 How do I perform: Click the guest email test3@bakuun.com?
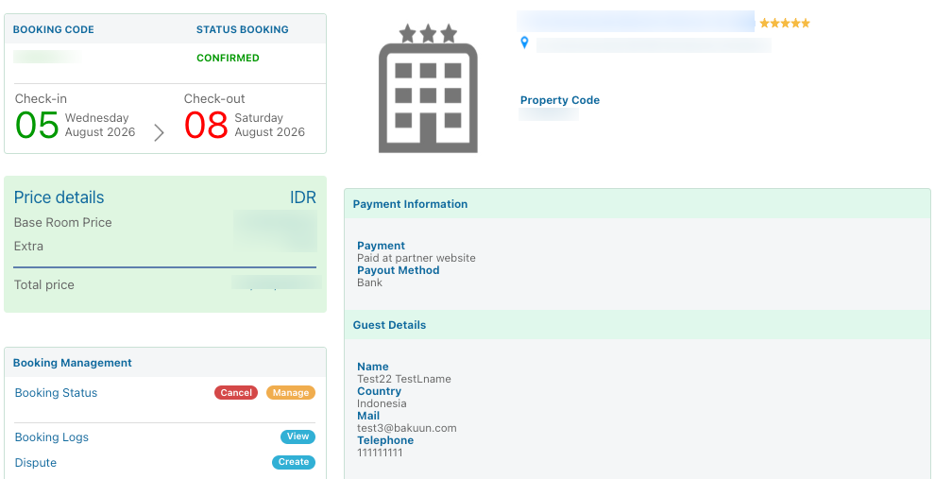point(407,428)
